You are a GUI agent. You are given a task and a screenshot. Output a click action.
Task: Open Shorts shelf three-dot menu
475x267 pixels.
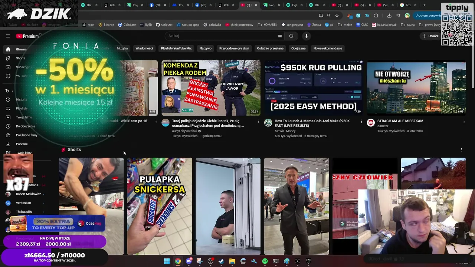[x=461, y=150]
